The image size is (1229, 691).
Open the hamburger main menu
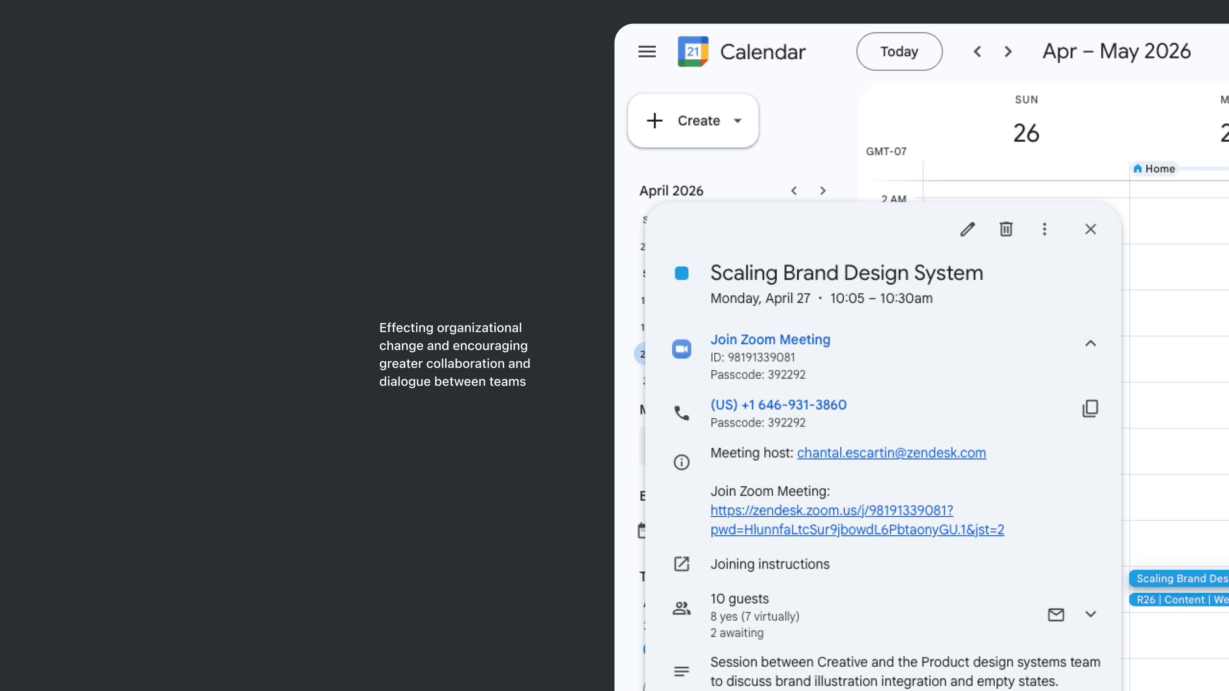tap(647, 52)
